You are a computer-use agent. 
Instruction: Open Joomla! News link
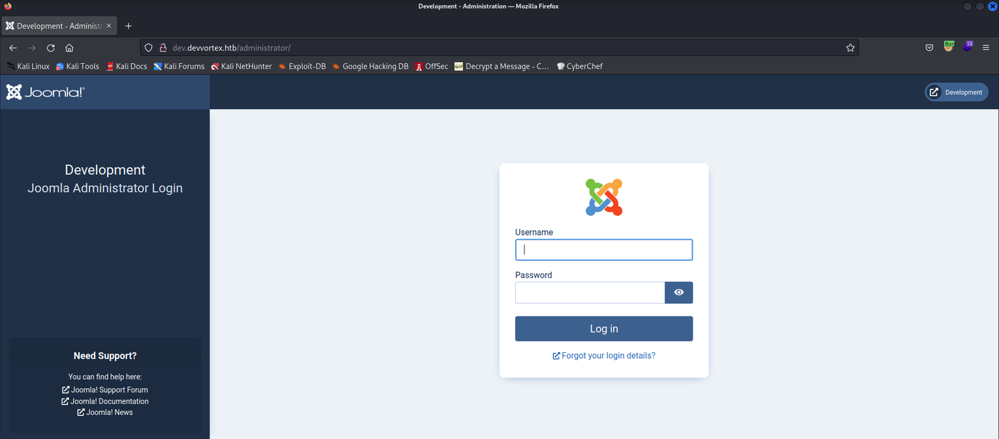105,412
